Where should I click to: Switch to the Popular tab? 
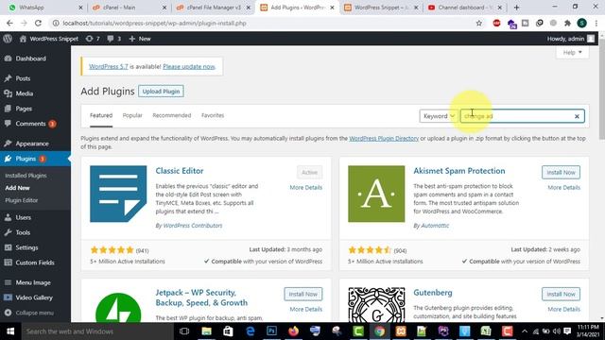point(132,115)
